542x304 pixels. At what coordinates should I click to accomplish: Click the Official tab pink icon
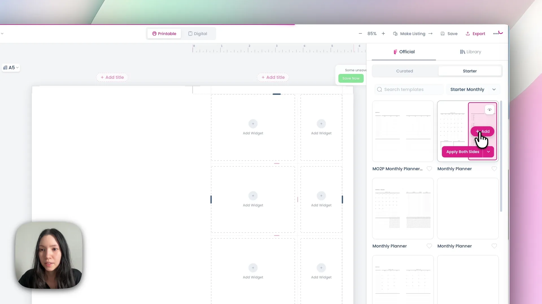(395, 52)
